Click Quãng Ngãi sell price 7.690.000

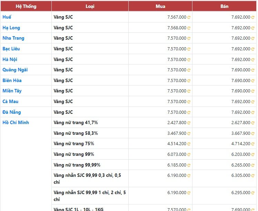pos(241,70)
